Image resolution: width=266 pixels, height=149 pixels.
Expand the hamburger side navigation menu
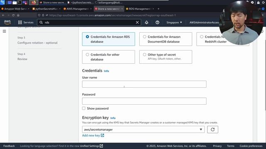point(5,31)
